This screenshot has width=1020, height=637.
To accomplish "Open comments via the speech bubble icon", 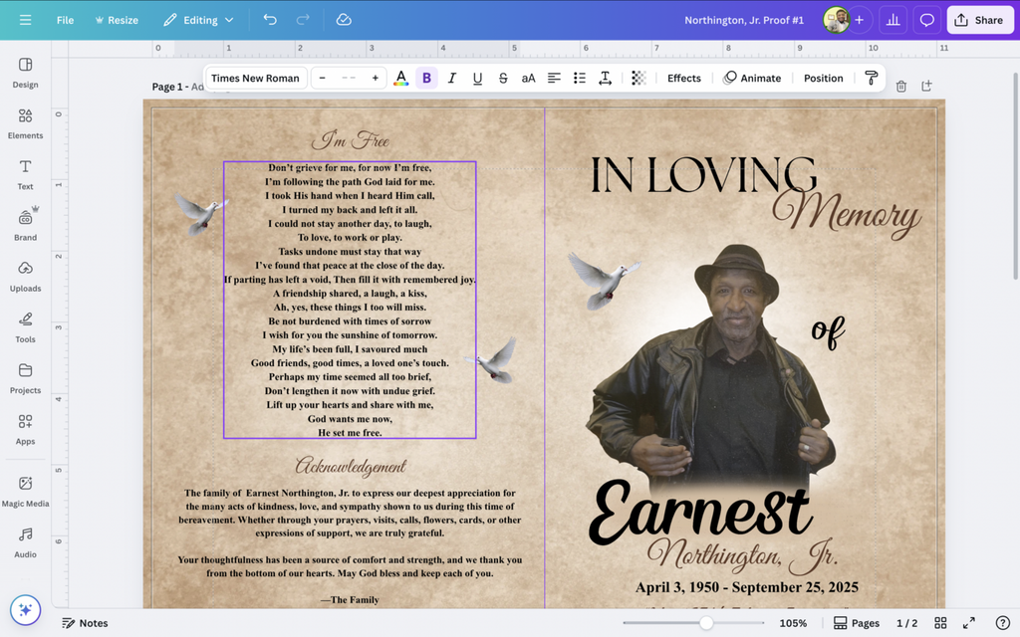I will click(x=928, y=20).
